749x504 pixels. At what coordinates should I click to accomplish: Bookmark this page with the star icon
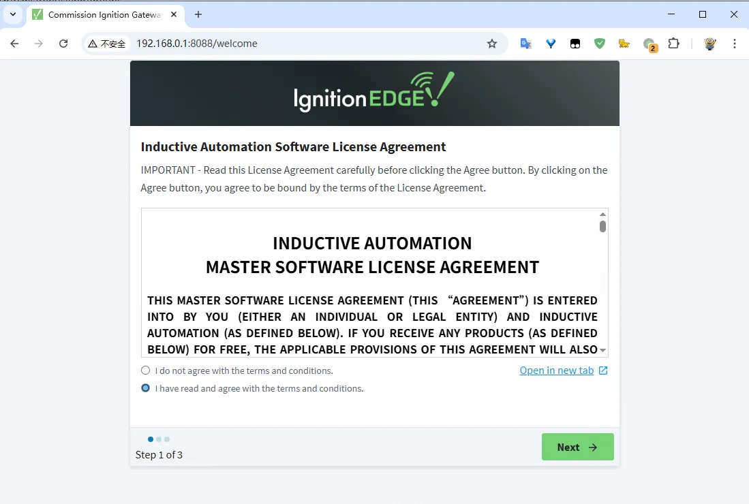pos(492,44)
